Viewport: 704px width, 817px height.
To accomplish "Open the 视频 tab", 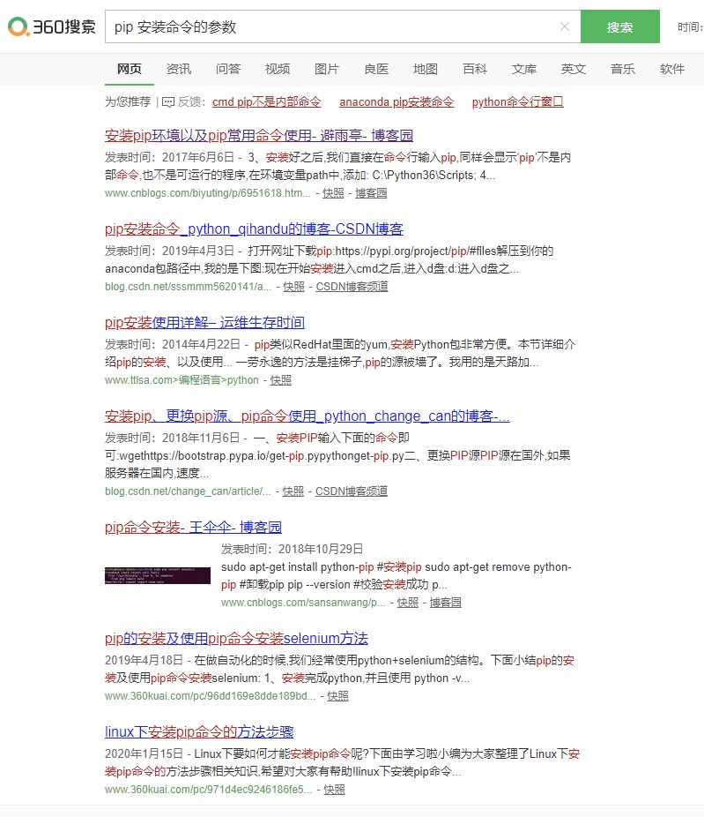I will point(278,69).
